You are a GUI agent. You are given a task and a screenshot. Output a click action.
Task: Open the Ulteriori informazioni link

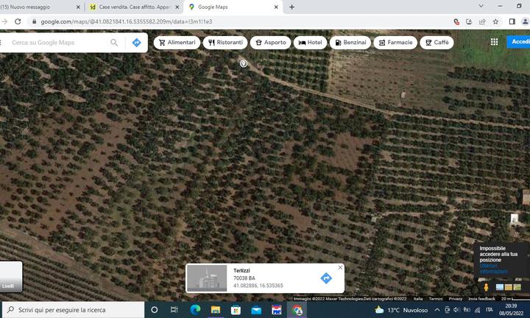coord(493,269)
